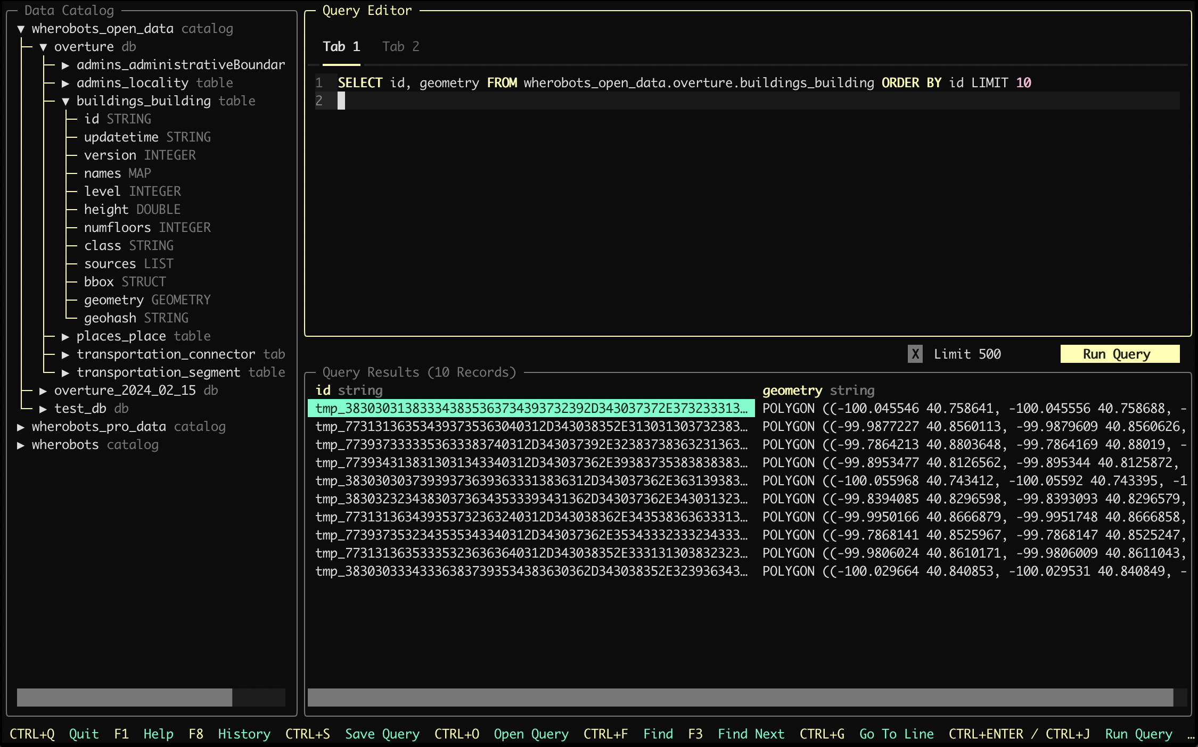Click the Data Catalog horizontal scrollbar
The height and width of the screenshot is (747, 1198).
click(x=125, y=697)
